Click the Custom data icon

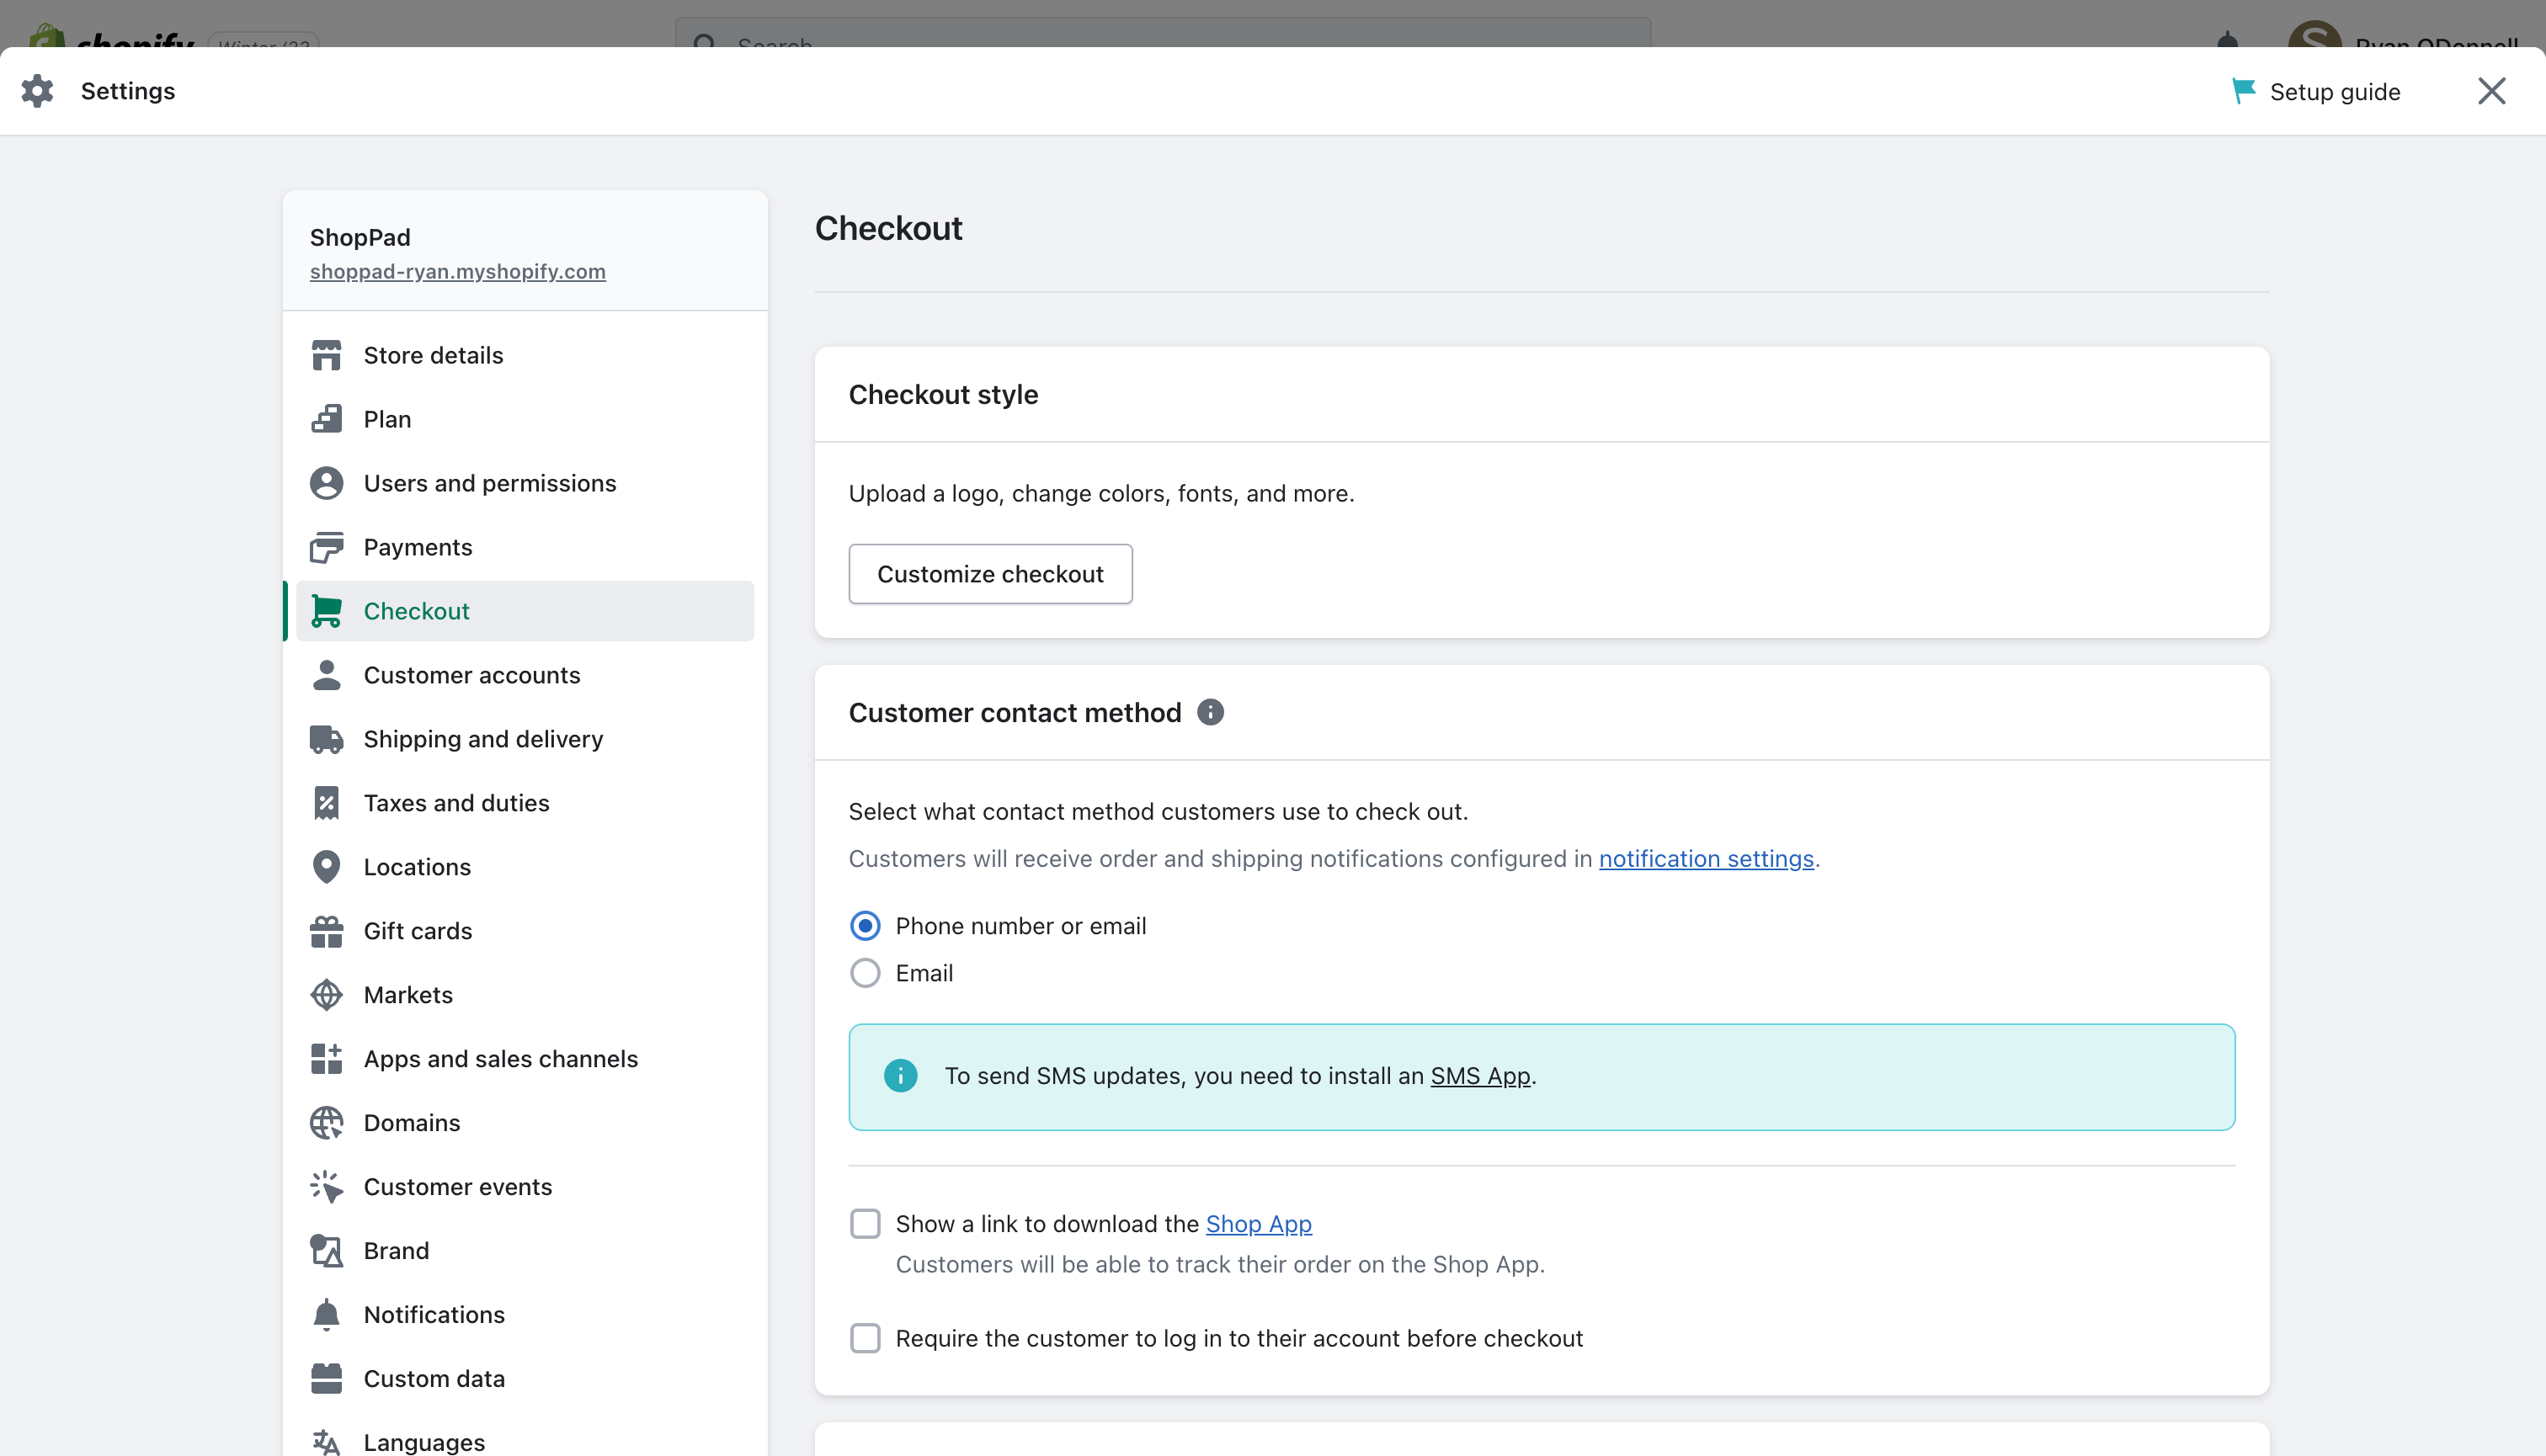326,1380
